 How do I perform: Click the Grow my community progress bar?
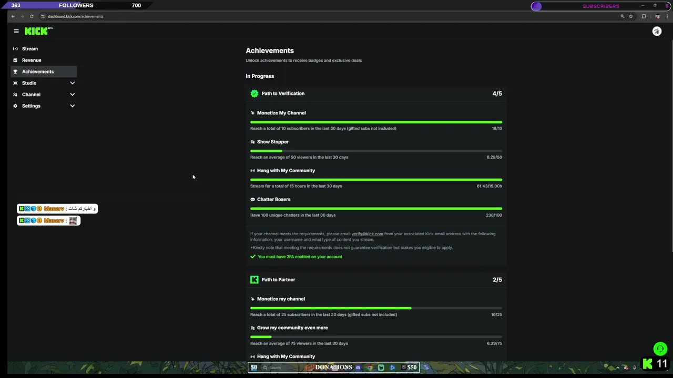tap(376, 337)
